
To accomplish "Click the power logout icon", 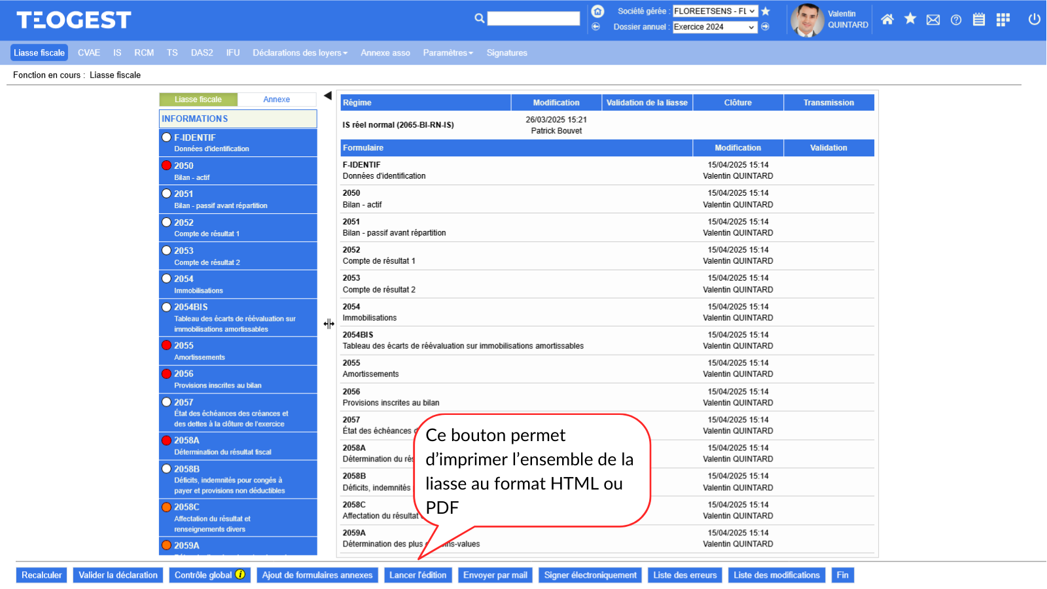I will [1034, 19].
